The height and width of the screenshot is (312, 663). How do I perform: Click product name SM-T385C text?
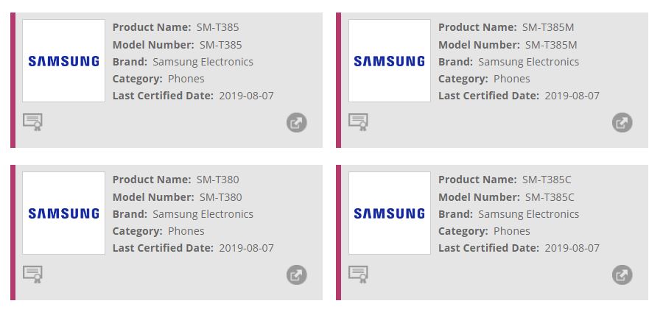(548, 180)
